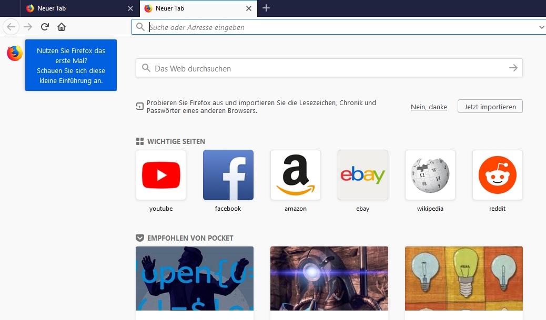The width and height of the screenshot is (546, 320).
Task: Decline import with Nein, danke
Action: pos(429,107)
